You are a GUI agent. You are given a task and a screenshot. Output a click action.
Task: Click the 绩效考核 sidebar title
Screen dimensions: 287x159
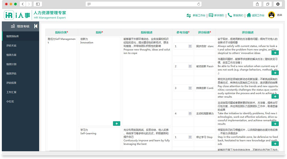(x=23, y=26)
